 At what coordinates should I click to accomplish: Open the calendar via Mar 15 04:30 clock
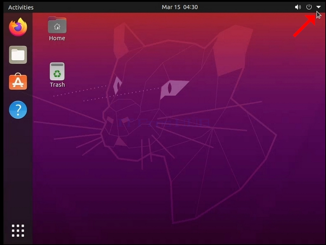click(x=180, y=7)
